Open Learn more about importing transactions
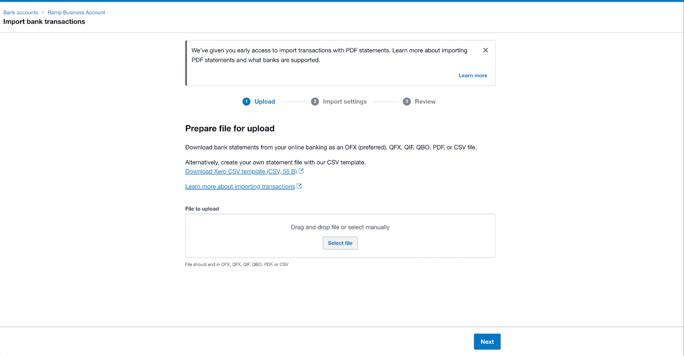This screenshot has height=356, width=684. (240, 186)
